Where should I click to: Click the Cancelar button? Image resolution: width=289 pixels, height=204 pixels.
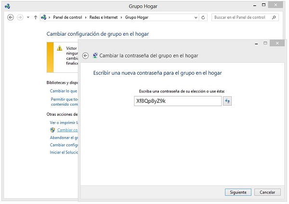(267, 192)
